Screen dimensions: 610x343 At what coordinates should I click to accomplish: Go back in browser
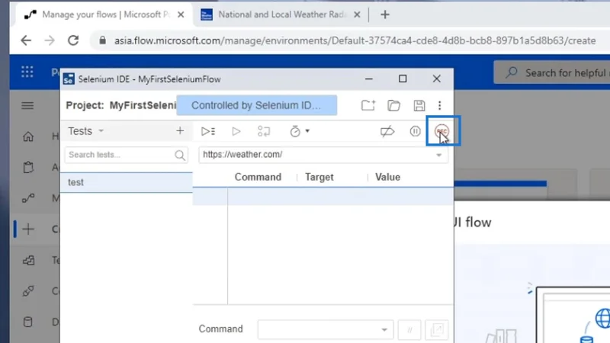pyautogui.click(x=26, y=40)
